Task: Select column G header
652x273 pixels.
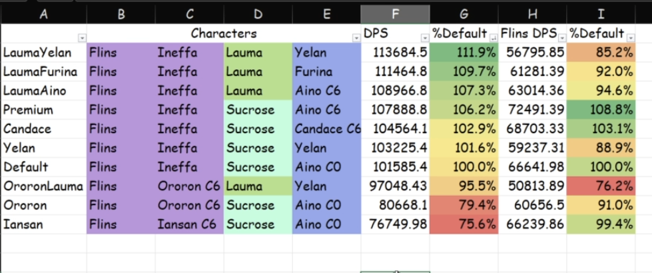Action: [464, 15]
